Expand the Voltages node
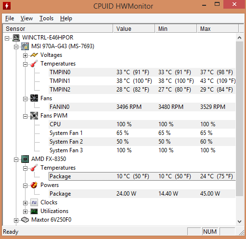This screenshot has width=246, height=239. click(x=25, y=55)
